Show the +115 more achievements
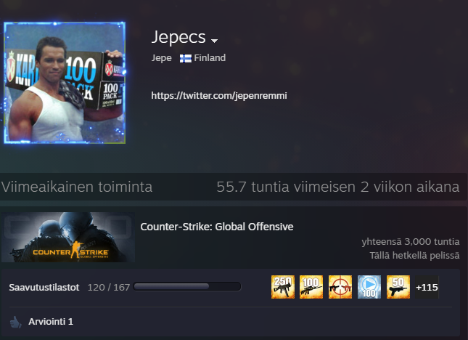Screen dimensions: 468x340 (x=427, y=287)
